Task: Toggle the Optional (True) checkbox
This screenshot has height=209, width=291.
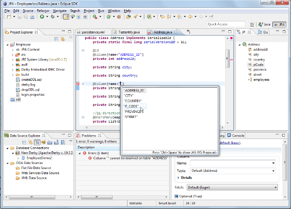Action: tap(176, 196)
